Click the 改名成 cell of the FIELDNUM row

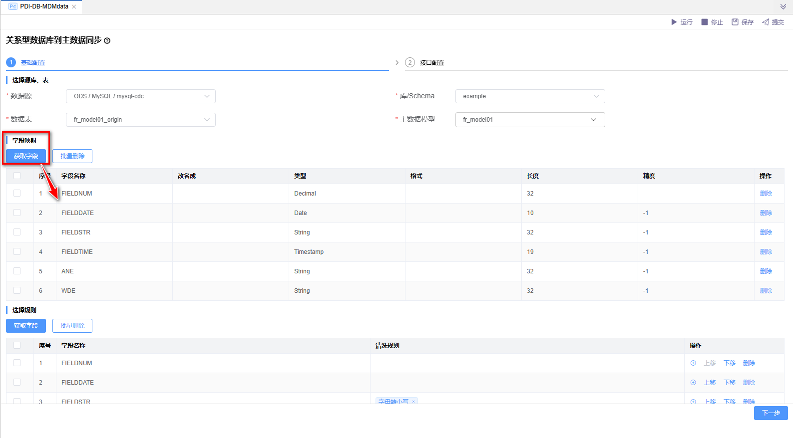[x=231, y=194]
